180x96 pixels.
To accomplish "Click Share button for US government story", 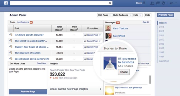I will point(124,72).
